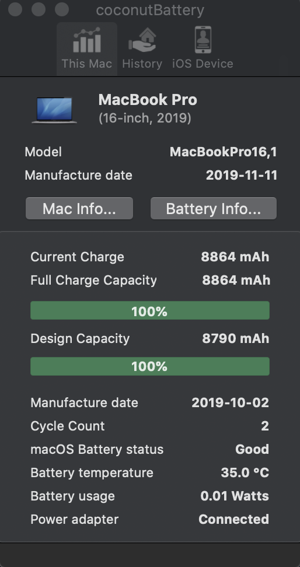Switch to the History tab label
The image size is (300, 567).
click(142, 64)
